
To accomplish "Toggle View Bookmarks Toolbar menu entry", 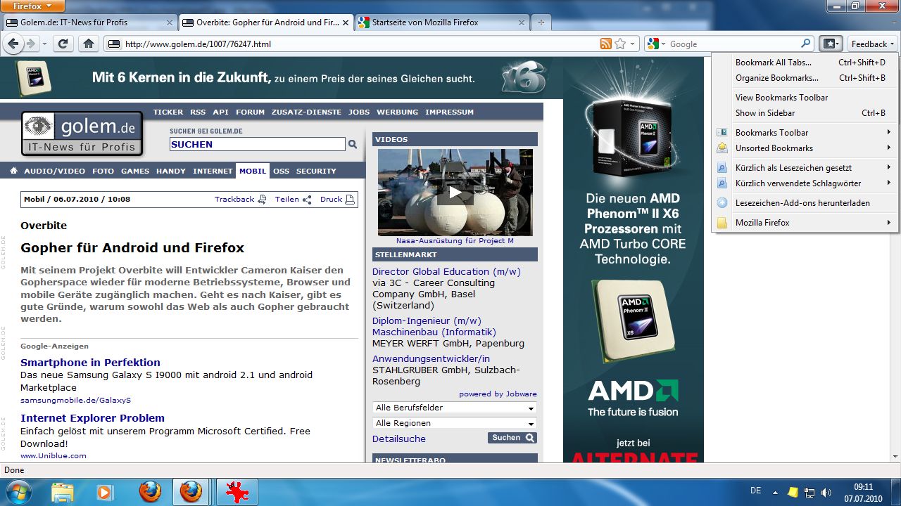I will point(781,98).
